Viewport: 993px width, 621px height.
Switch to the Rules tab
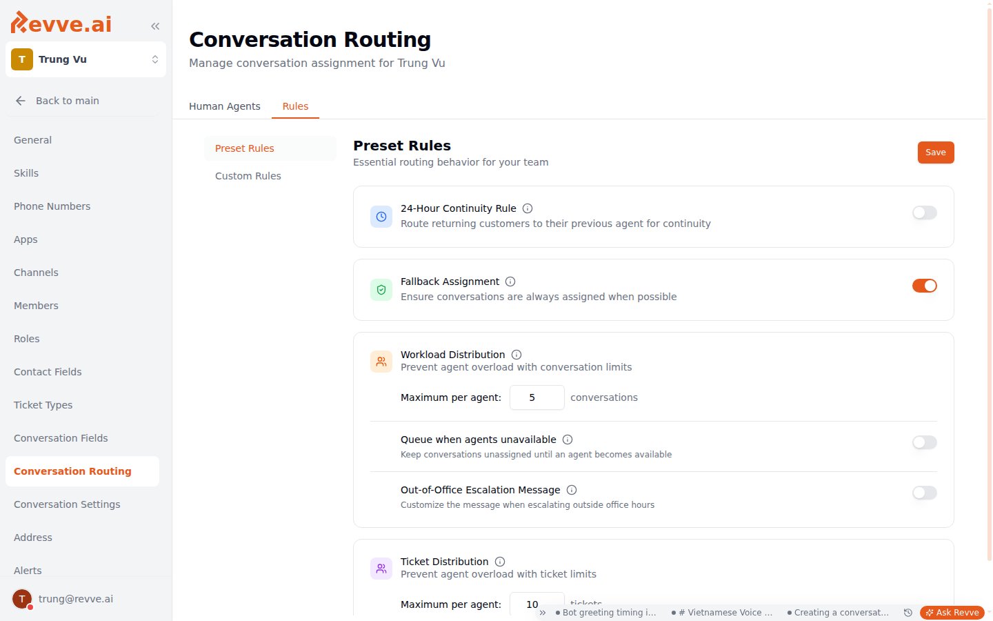coord(295,106)
